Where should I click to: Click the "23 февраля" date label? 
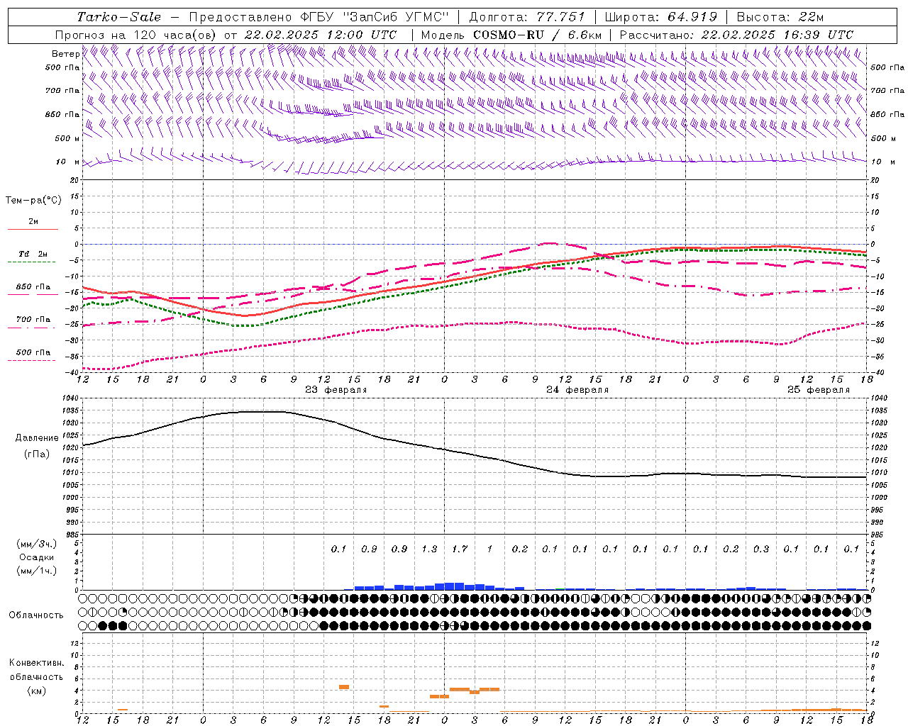(336, 390)
